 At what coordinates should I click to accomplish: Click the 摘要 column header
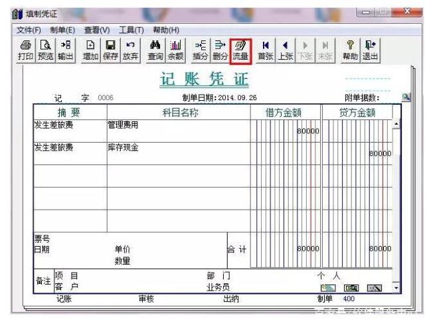coord(70,112)
